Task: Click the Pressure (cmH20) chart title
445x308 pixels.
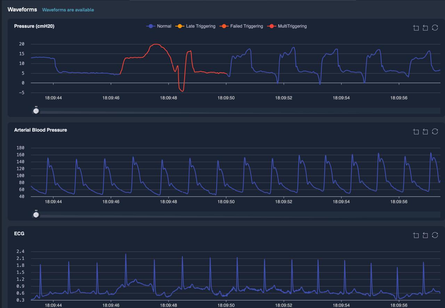Action: pos(35,26)
